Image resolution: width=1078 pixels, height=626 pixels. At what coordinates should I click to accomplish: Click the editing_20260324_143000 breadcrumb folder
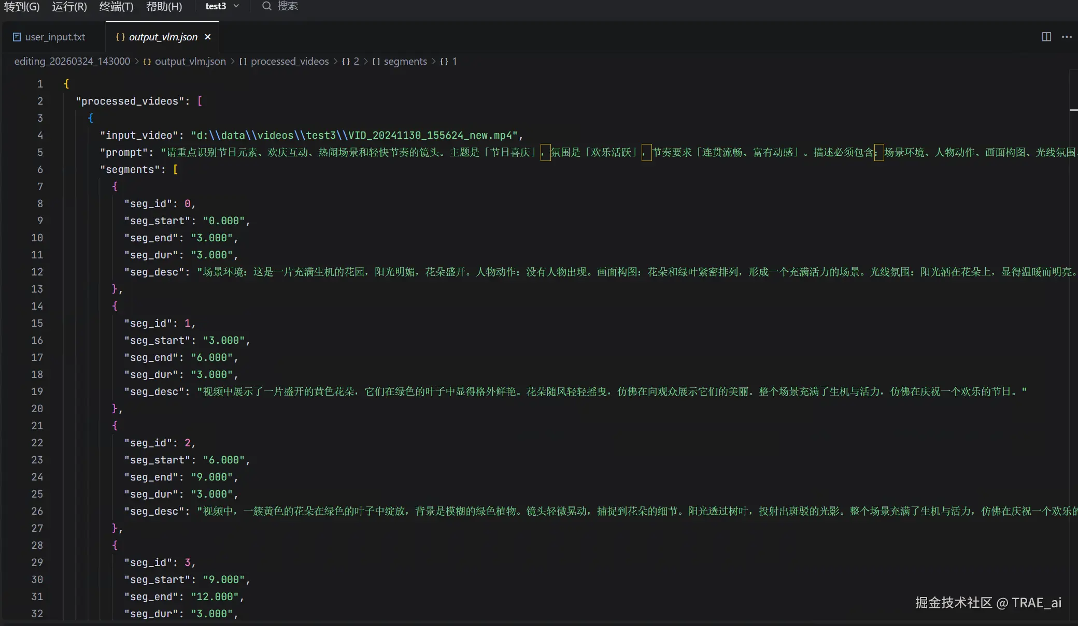[x=72, y=62]
